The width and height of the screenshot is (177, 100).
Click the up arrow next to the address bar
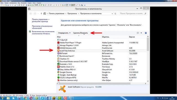[41, 14]
